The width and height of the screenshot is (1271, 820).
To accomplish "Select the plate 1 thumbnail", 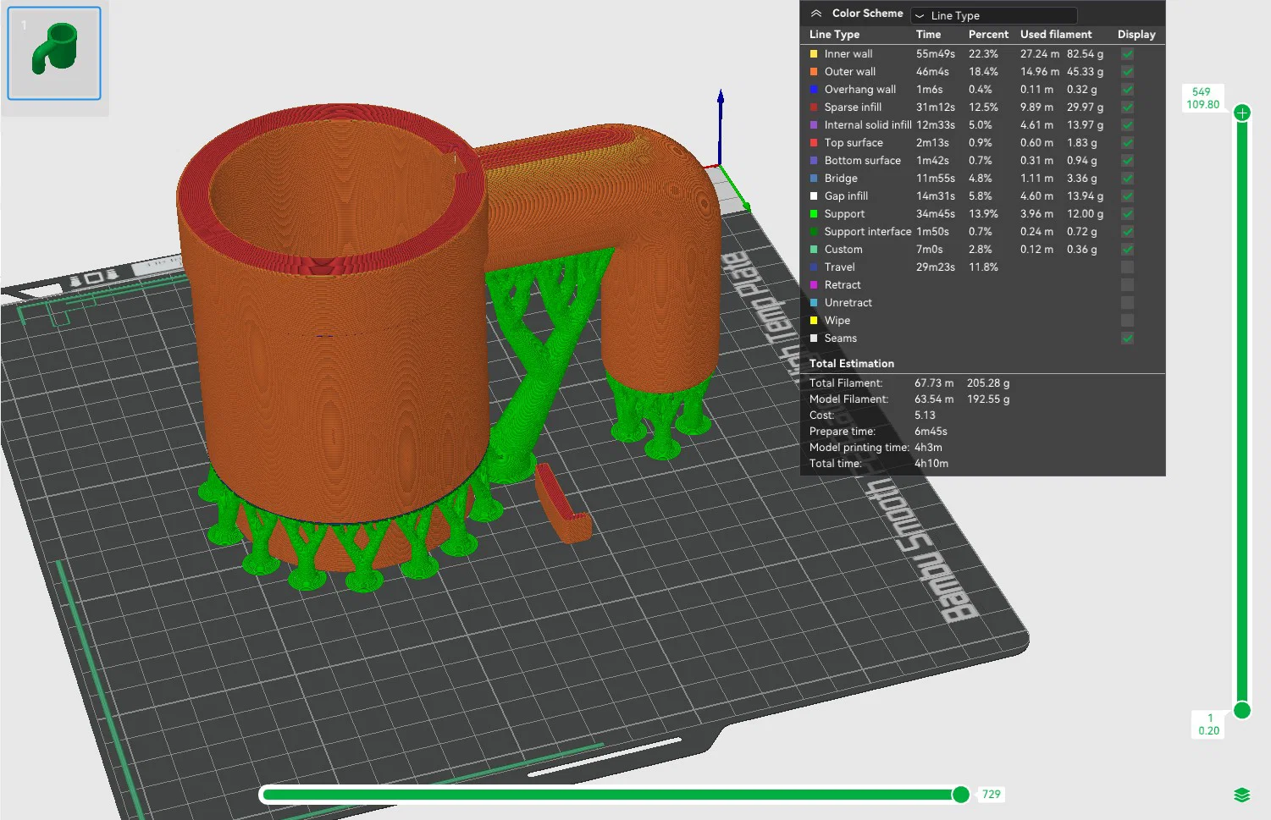I will tap(54, 52).
